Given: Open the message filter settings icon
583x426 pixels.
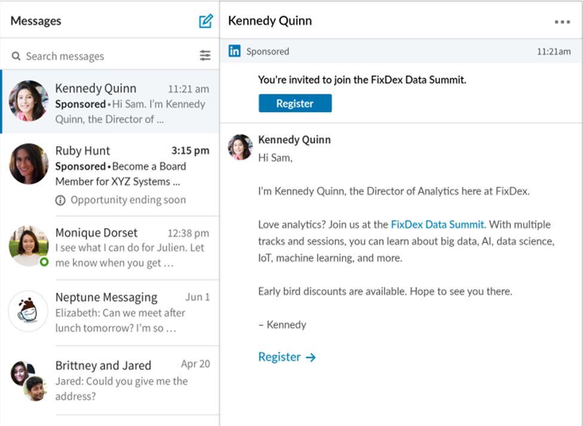Looking at the screenshot, I should 205,56.
